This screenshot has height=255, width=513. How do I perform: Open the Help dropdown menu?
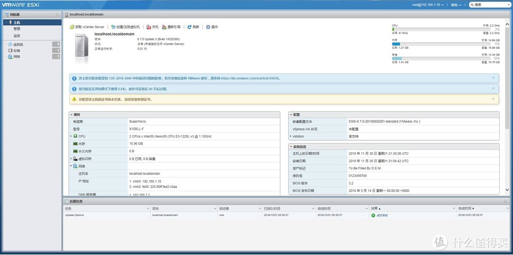tap(456, 5)
